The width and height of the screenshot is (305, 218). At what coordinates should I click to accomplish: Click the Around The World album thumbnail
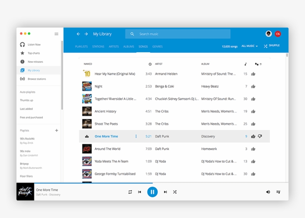pyautogui.click(x=87, y=149)
